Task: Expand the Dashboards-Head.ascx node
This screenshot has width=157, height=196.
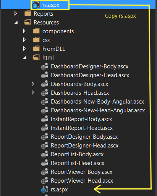Action: [x=33, y=92]
